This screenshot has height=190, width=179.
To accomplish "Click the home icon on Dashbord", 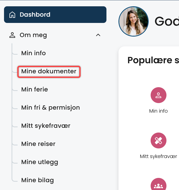I will [12, 15].
